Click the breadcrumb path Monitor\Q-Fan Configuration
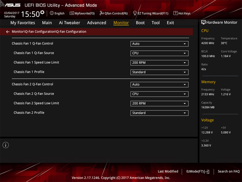The height and width of the screenshot is (182, 242). click(x=49, y=32)
